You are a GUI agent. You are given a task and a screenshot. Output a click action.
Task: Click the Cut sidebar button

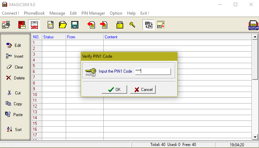point(14,93)
